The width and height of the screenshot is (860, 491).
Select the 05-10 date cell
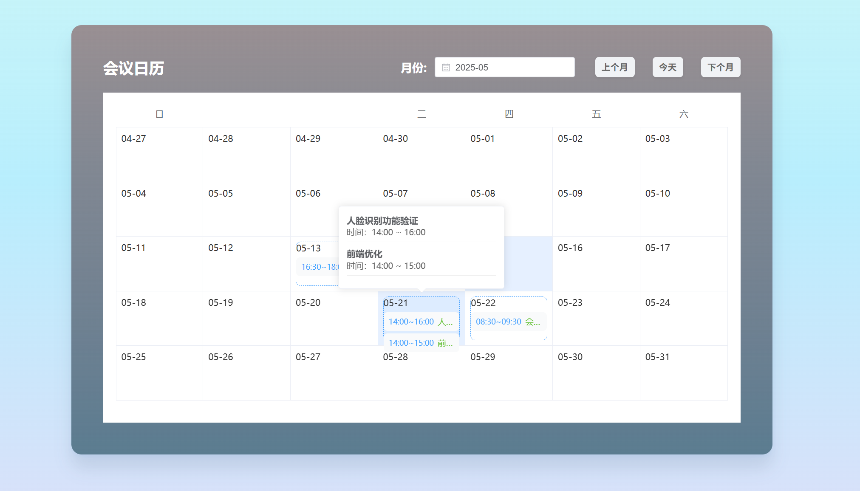(x=683, y=209)
